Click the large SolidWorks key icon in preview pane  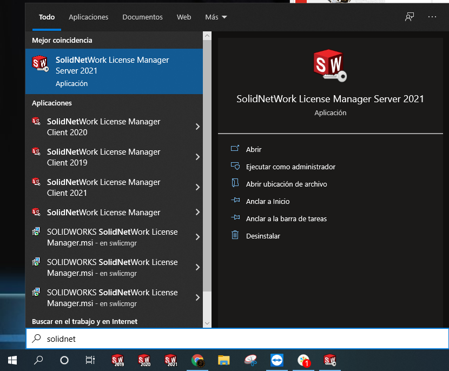(330, 65)
